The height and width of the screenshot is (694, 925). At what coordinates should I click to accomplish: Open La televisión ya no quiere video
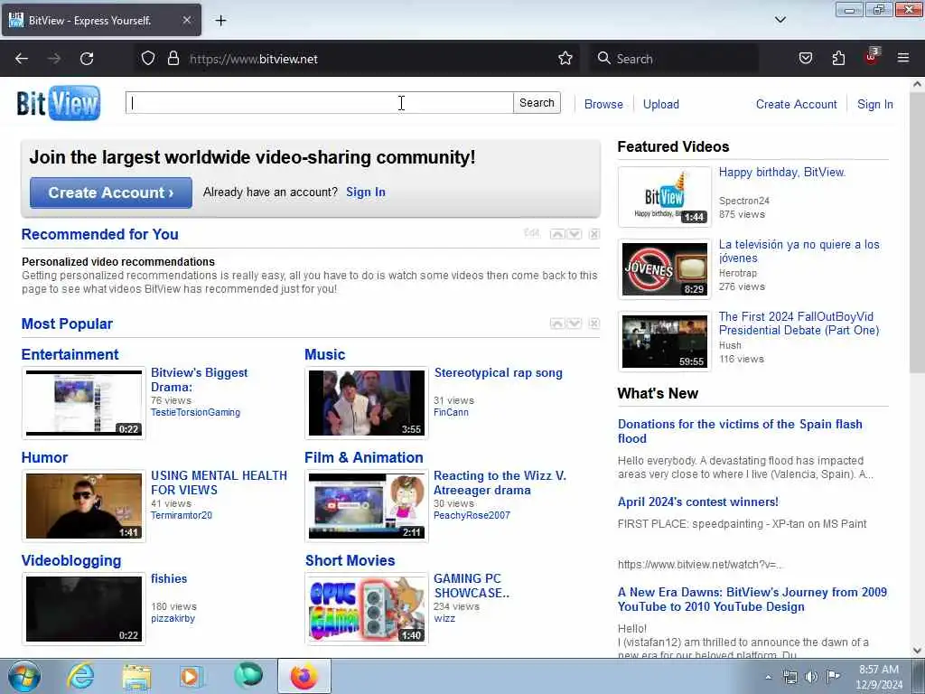(x=799, y=251)
